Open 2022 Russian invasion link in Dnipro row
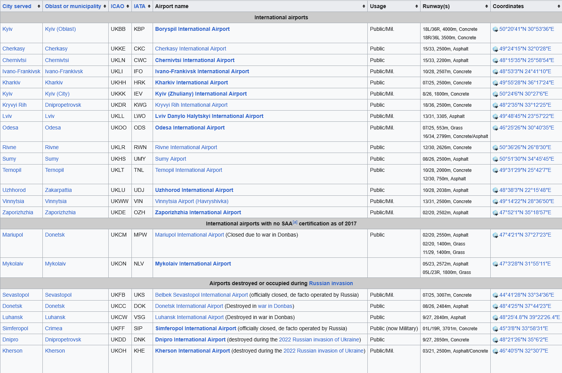Viewport: 562px width, 373px height. (319, 339)
